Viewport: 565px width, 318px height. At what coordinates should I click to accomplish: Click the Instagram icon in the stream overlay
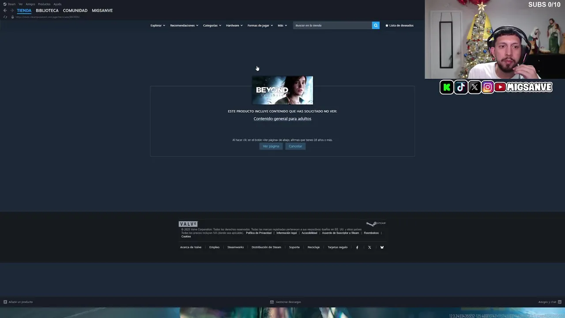click(487, 87)
